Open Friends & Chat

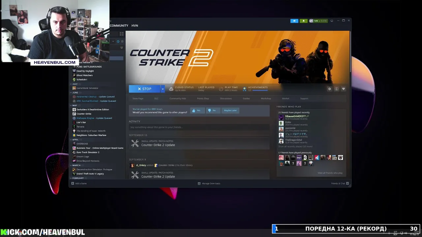[340, 183]
